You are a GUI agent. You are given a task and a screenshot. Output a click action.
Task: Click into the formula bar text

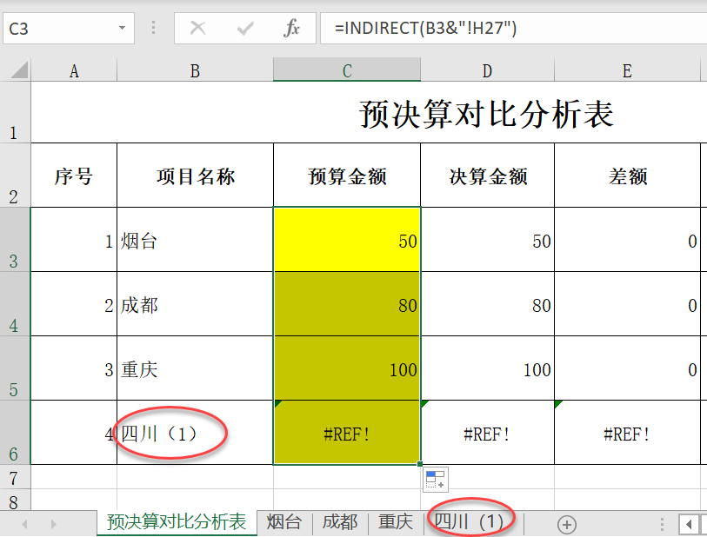pyautogui.click(x=514, y=29)
